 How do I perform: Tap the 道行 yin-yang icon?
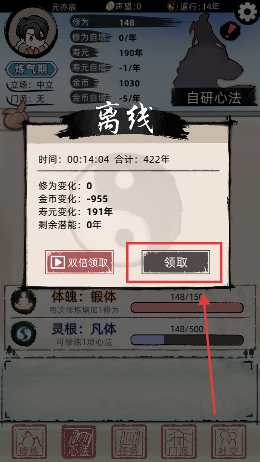(172, 6)
